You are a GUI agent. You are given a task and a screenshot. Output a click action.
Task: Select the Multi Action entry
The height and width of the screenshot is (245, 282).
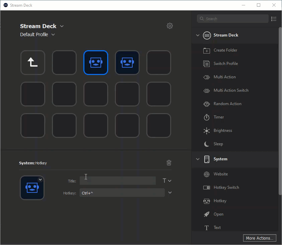[x=225, y=77]
